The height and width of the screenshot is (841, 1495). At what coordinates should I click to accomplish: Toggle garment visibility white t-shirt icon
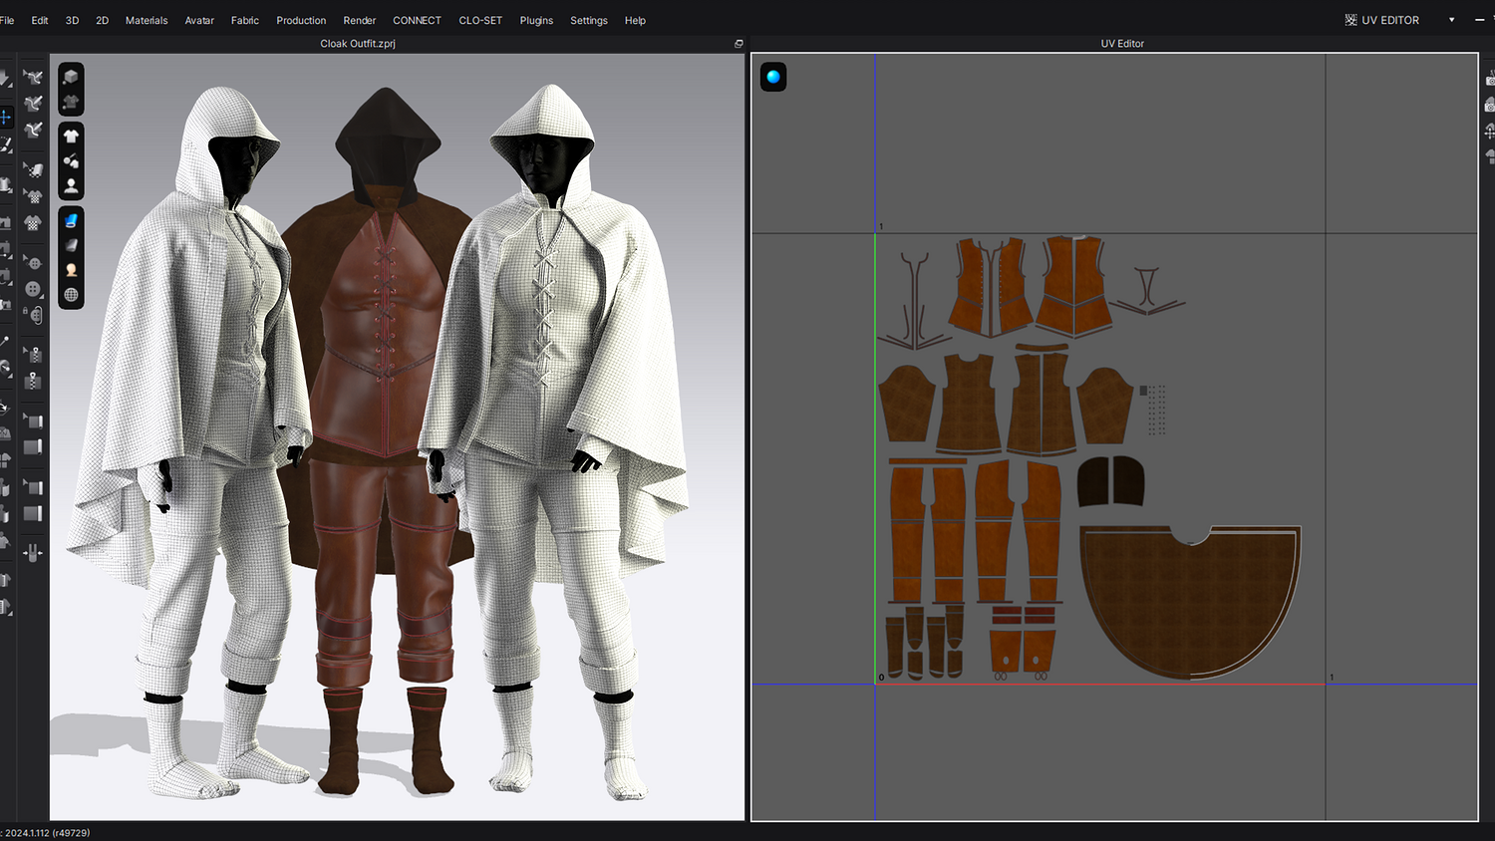[71, 136]
